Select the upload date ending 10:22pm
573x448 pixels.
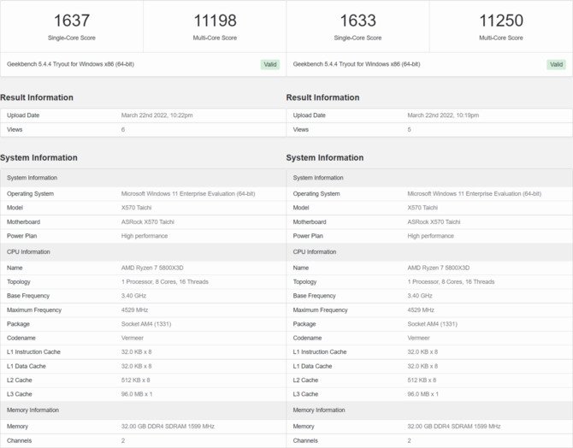pos(157,115)
